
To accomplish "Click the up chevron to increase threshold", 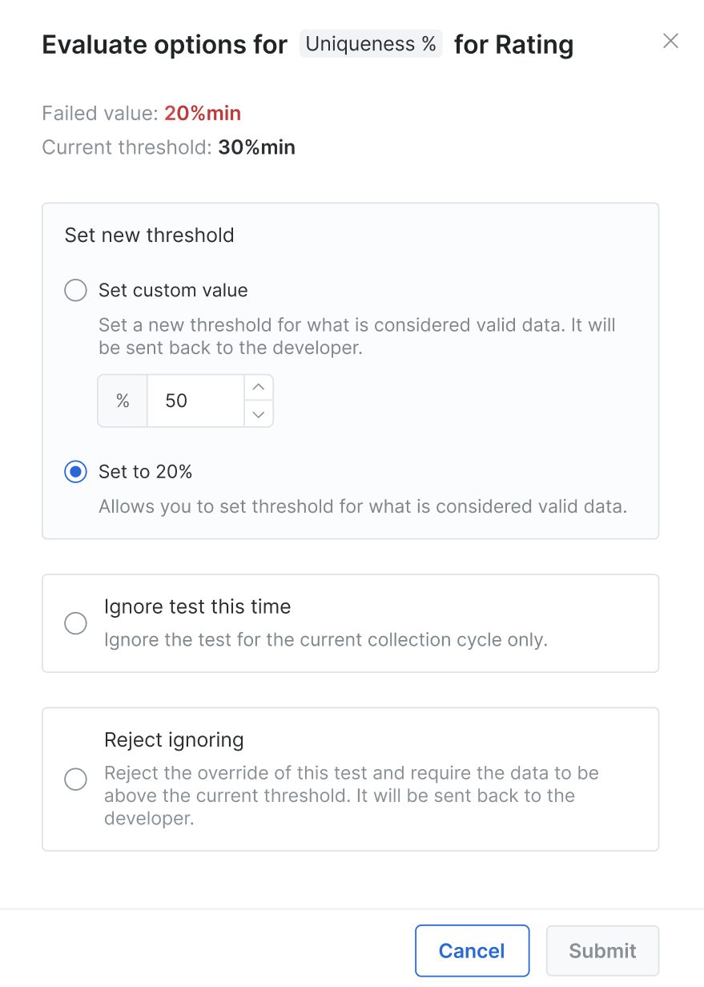I will tap(258, 387).
